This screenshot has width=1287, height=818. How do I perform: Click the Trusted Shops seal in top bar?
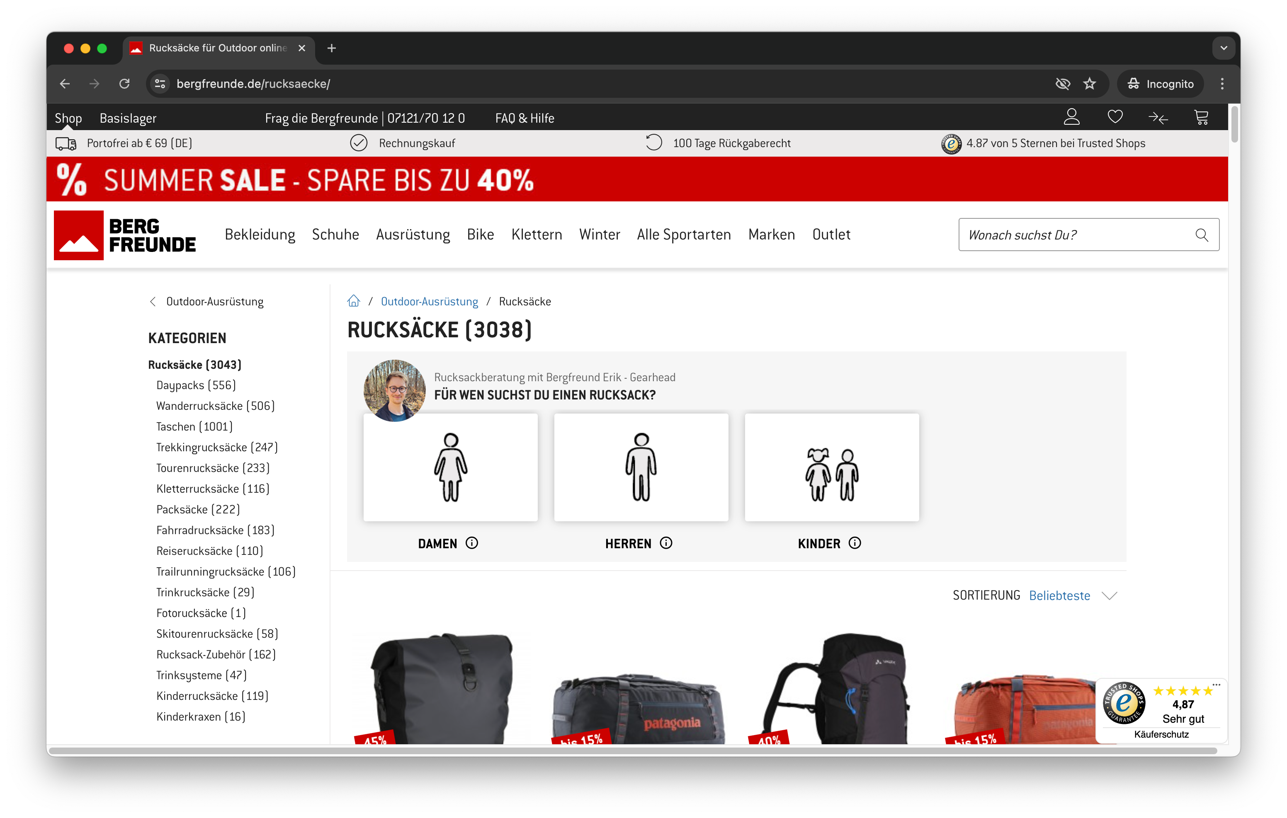point(951,143)
